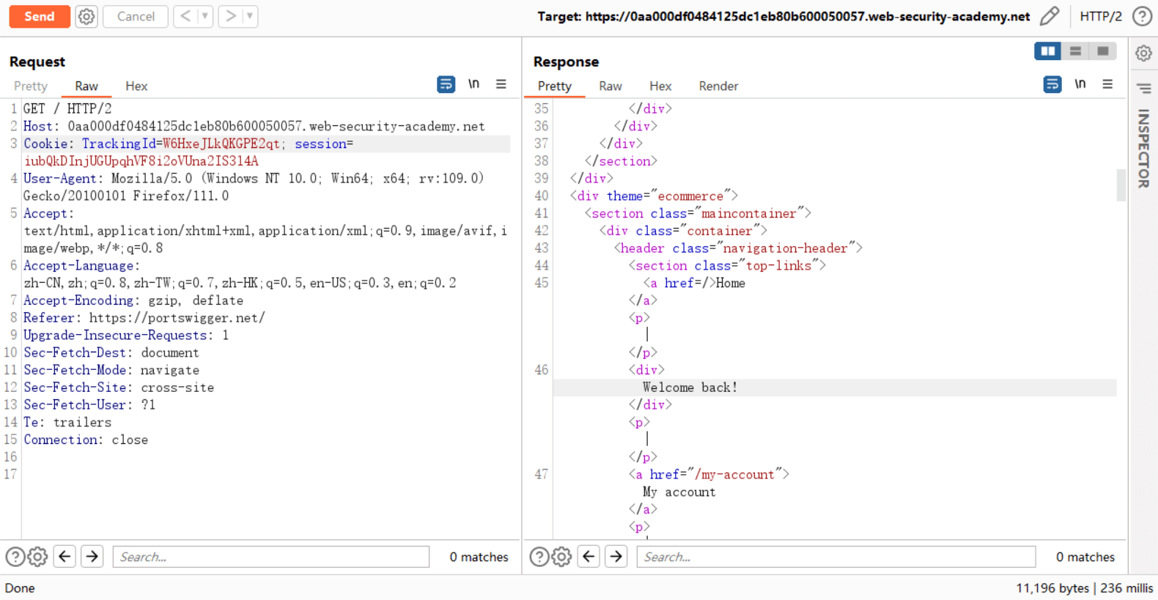Click the Cancel button

[x=136, y=16]
